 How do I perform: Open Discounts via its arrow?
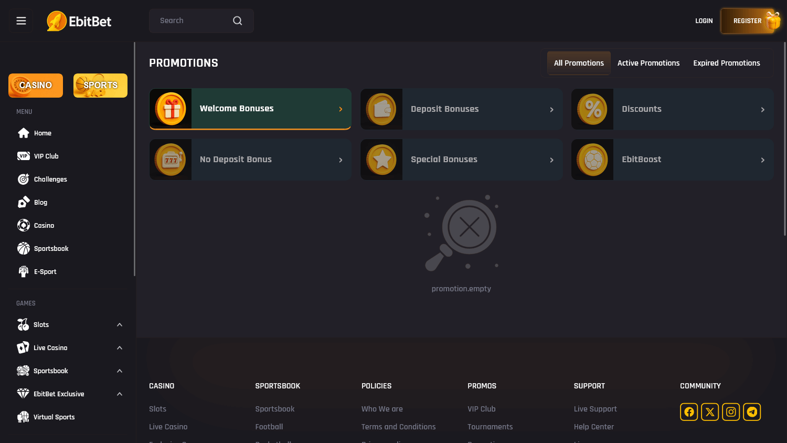(762, 110)
